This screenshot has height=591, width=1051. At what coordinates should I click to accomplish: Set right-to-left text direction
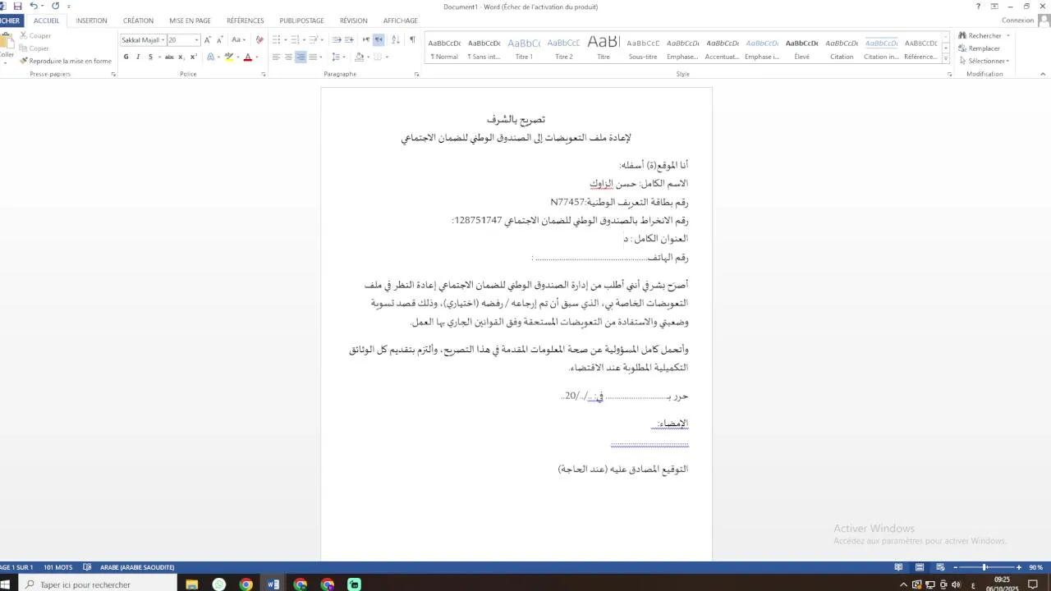[379, 39]
